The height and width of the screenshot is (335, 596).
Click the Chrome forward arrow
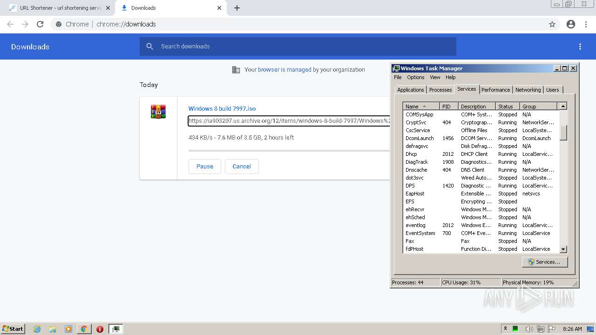[25, 24]
